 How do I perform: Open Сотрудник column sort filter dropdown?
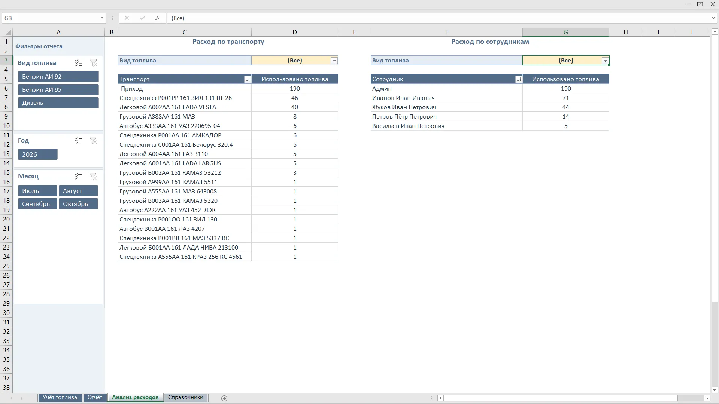[x=519, y=79]
